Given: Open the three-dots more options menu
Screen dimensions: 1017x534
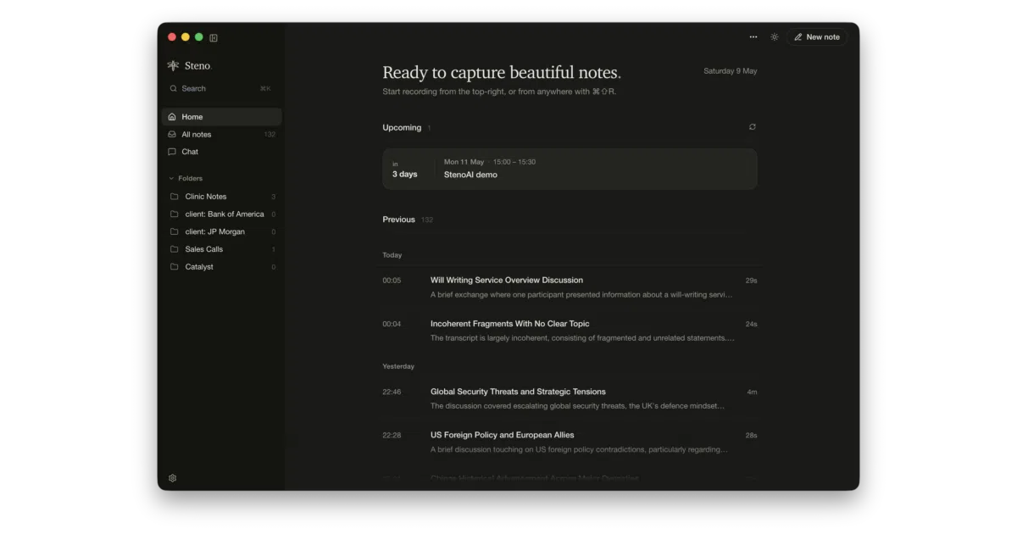Looking at the screenshot, I should click(x=753, y=37).
